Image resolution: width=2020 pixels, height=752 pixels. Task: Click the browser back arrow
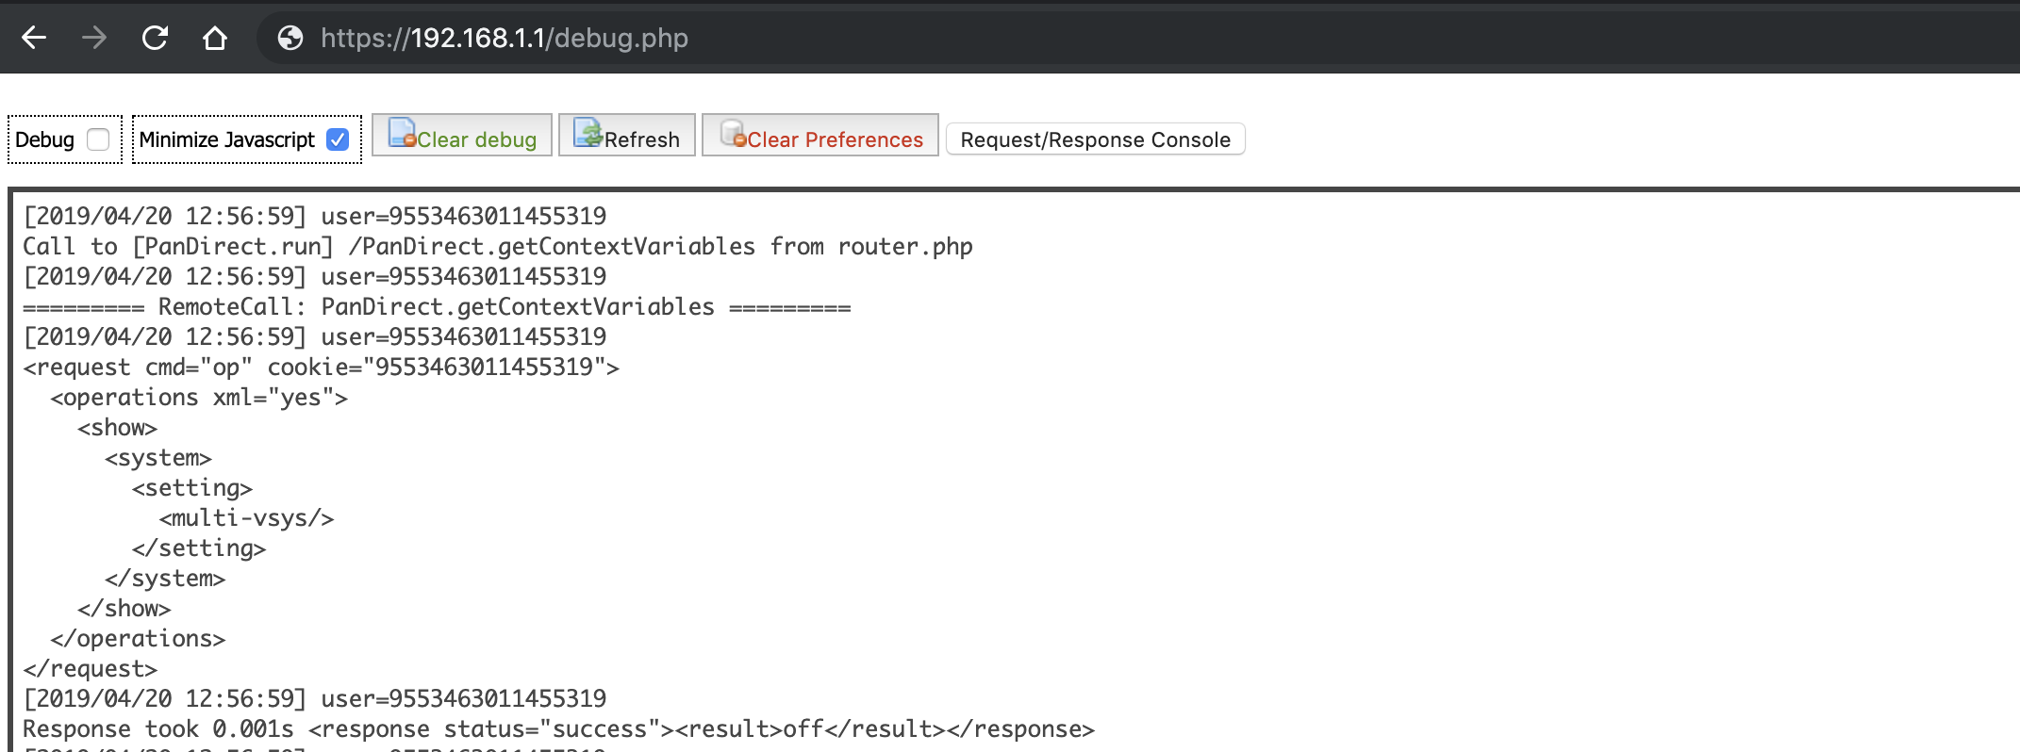click(x=34, y=38)
